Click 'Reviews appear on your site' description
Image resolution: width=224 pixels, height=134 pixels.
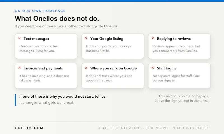click(x=176, y=48)
